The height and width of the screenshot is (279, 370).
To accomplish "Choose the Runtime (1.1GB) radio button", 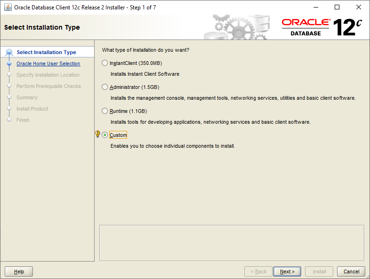I will (x=105, y=111).
